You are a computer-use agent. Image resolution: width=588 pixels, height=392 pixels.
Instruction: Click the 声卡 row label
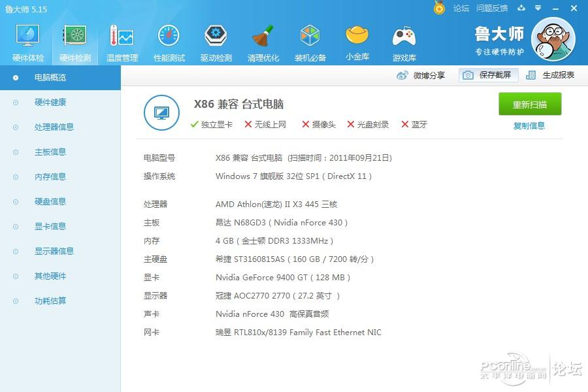(x=152, y=314)
